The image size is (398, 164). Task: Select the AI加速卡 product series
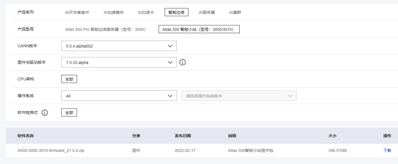[146, 12]
